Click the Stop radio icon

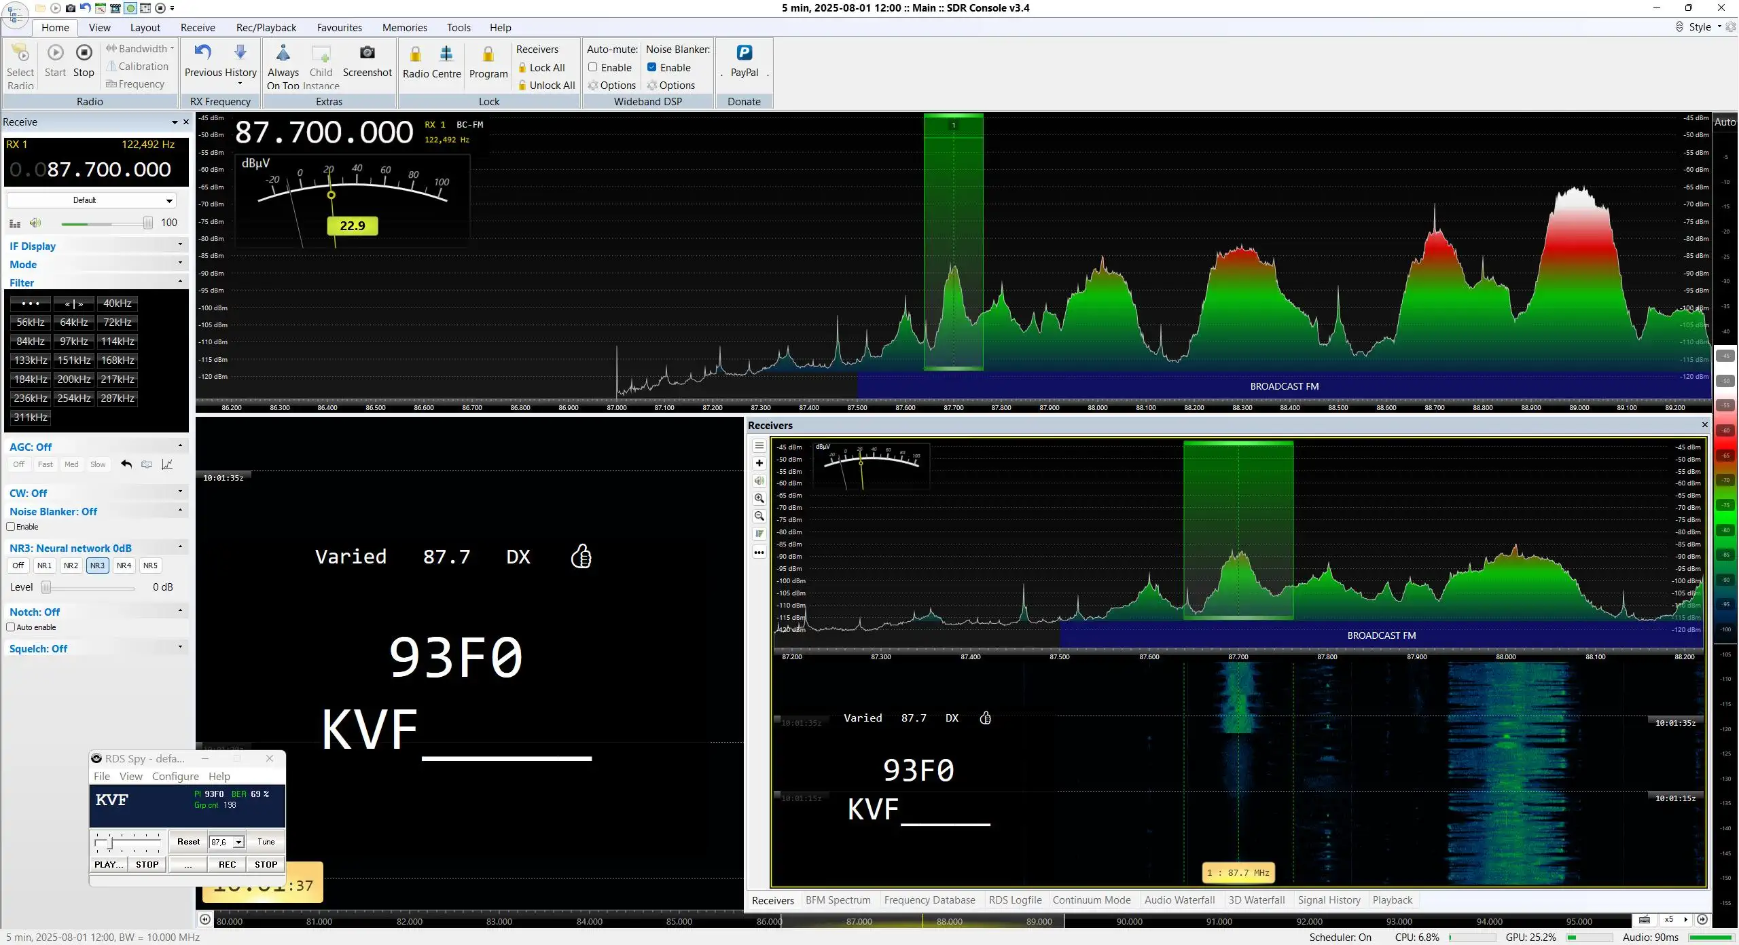point(84,52)
